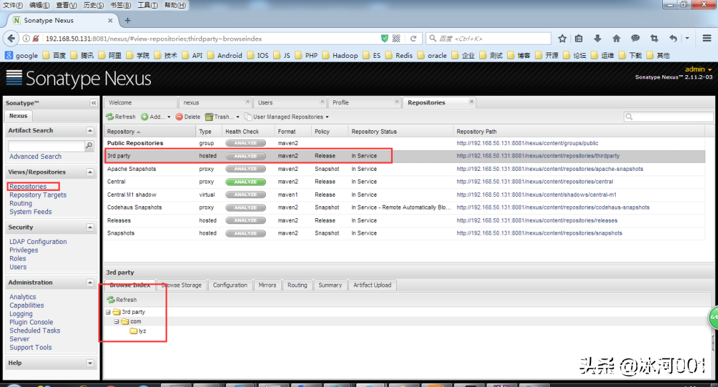The image size is (718, 387).
Task: Open the admin user dropdown
Action: point(698,69)
